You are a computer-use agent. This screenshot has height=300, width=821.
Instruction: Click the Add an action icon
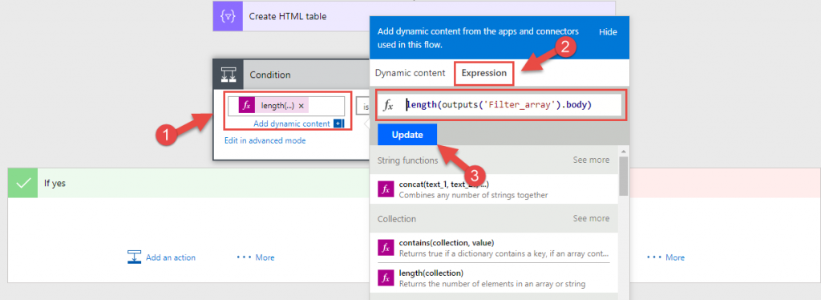click(135, 257)
